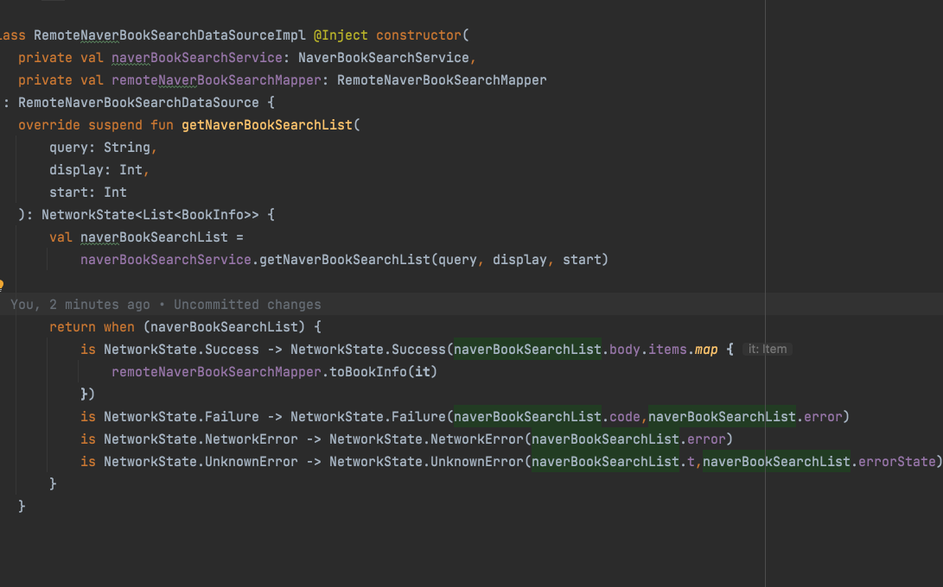The width and height of the screenshot is (943, 587).
Task: Click the start: Int parameter
Action: point(88,193)
